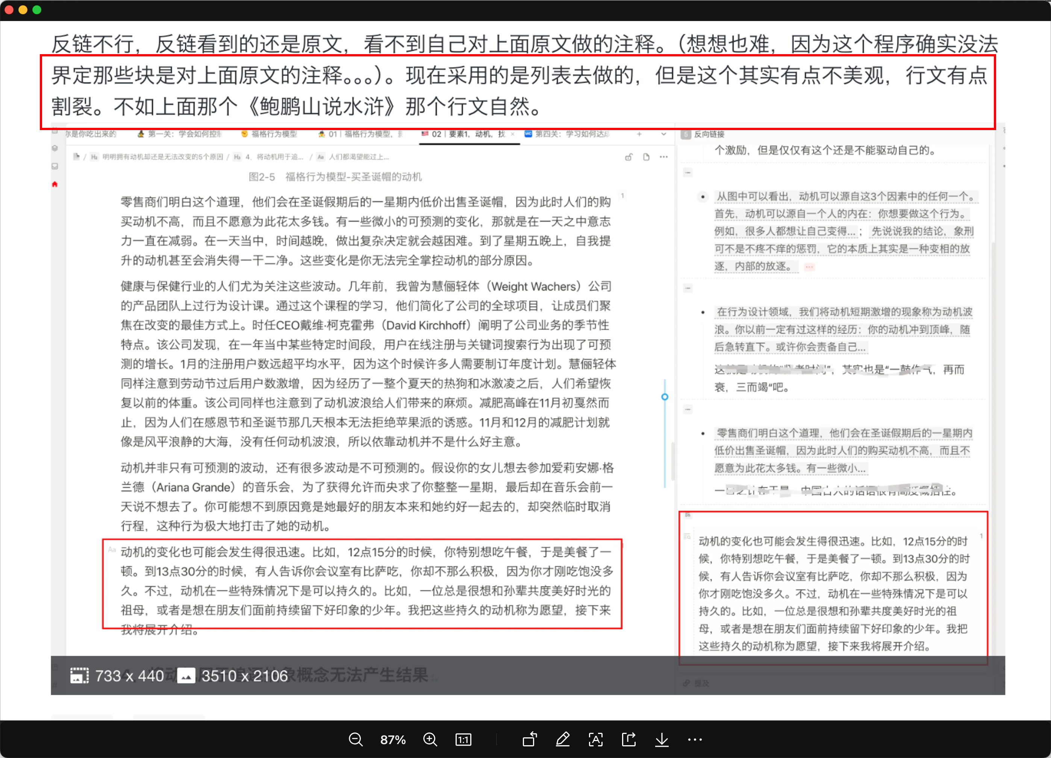Rotate the image with the rotate icon
This screenshot has height=758, width=1051.
click(530, 740)
